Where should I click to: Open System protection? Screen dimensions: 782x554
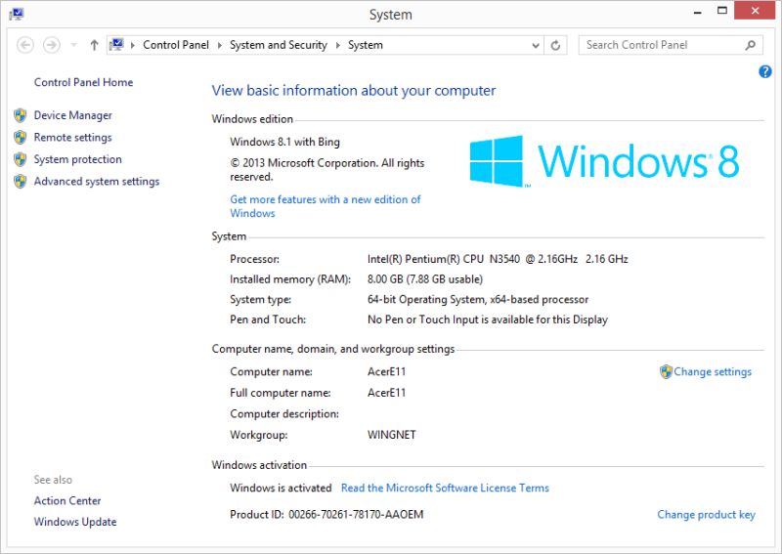tap(78, 159)
